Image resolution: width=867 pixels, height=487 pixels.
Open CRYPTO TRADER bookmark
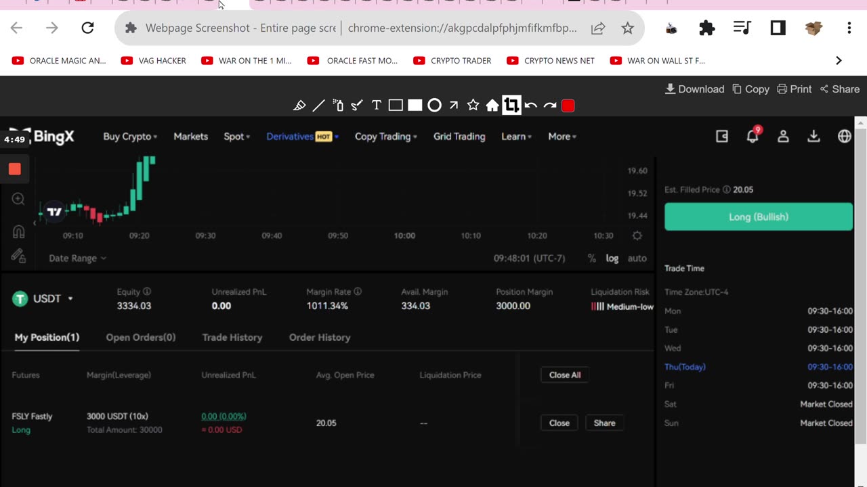coord(452,61)
